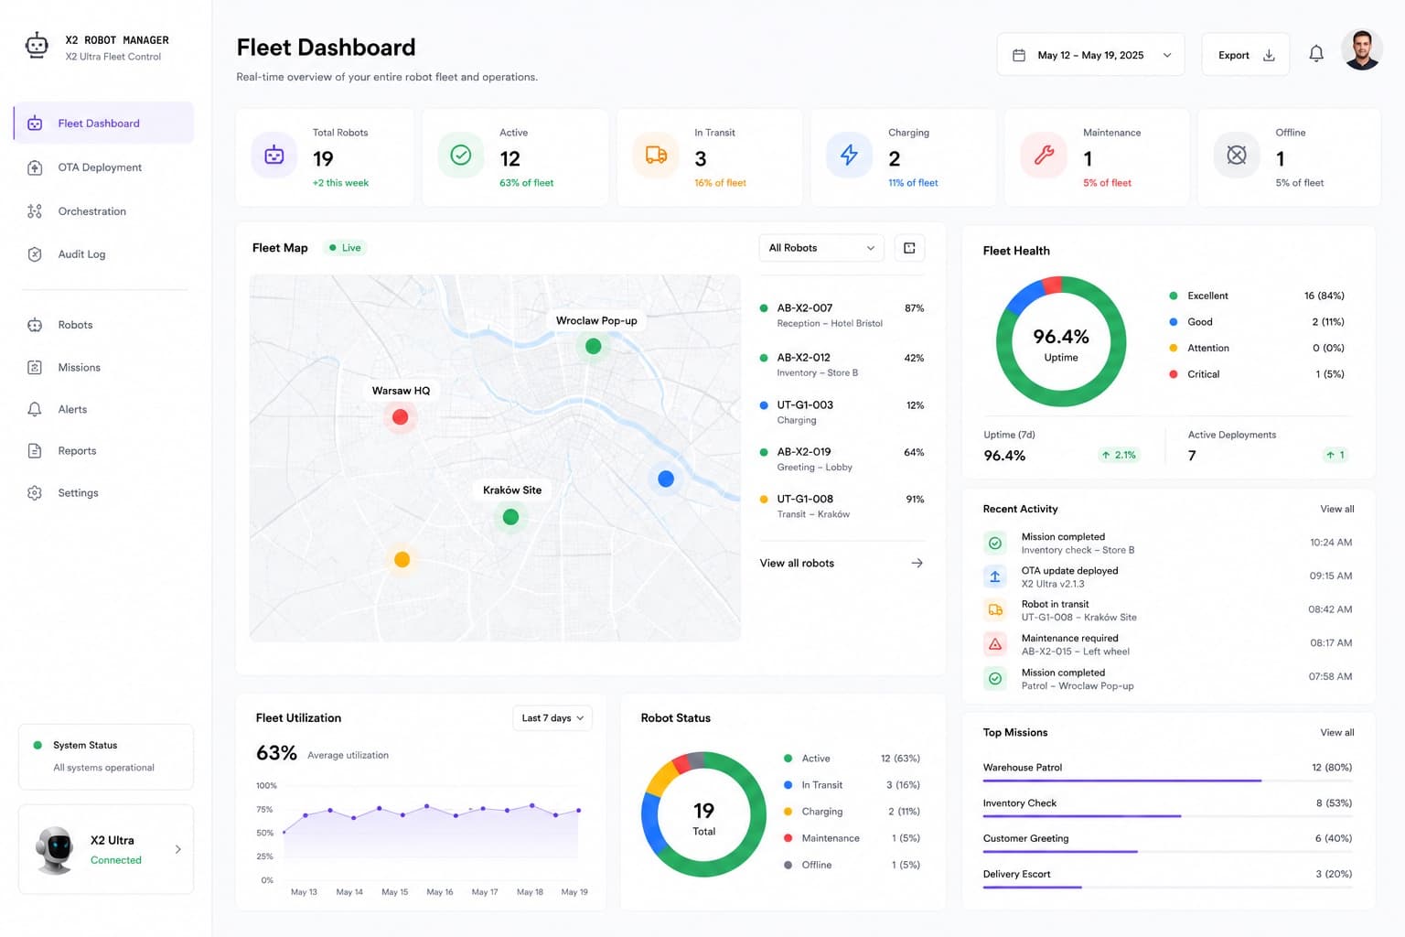Open Missions page
The image size is (1405, 937).
click(x=79, y=367)
